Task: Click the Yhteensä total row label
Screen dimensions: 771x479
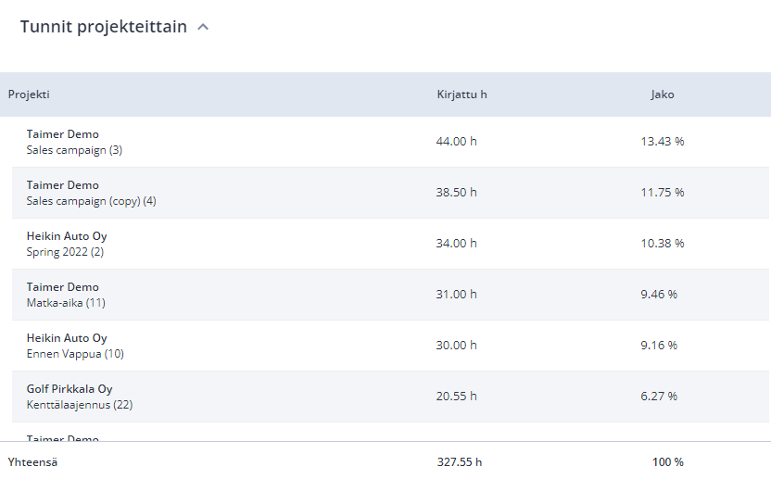Action: point(32,462)
